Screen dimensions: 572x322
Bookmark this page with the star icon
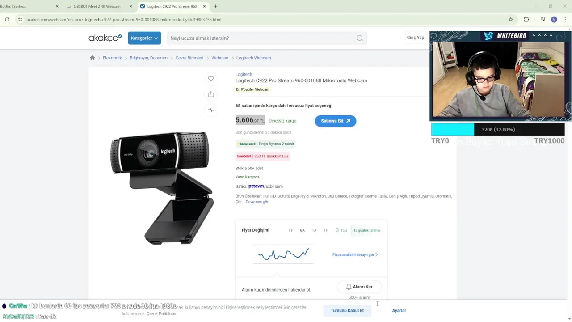511,20
